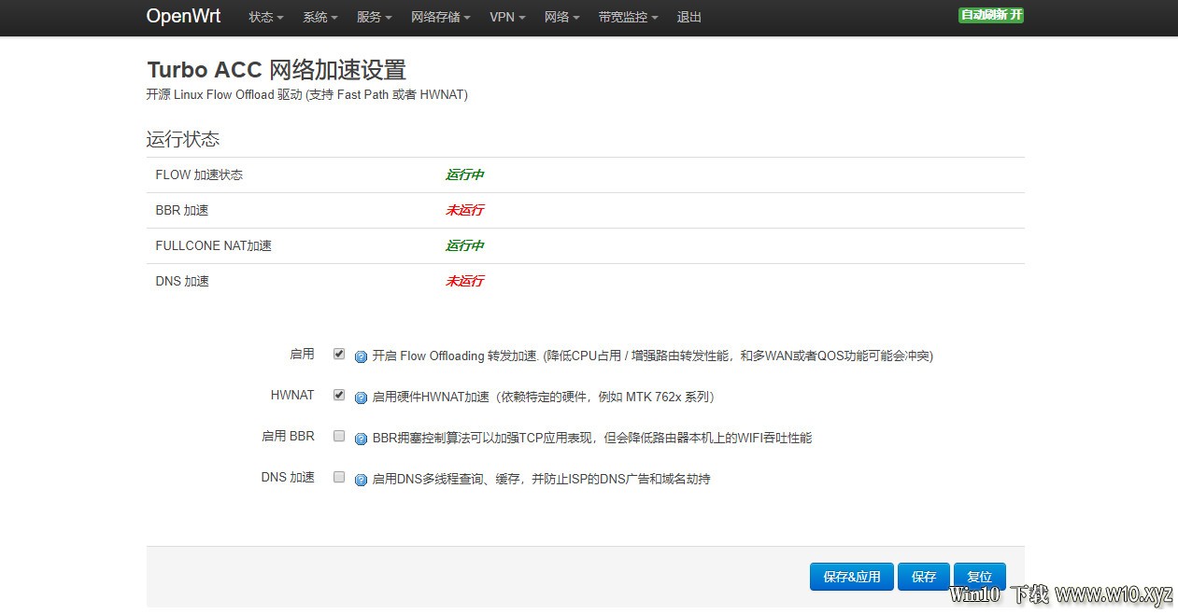Click the 保存 button
1178x614 pixels.
click(924, 577)
